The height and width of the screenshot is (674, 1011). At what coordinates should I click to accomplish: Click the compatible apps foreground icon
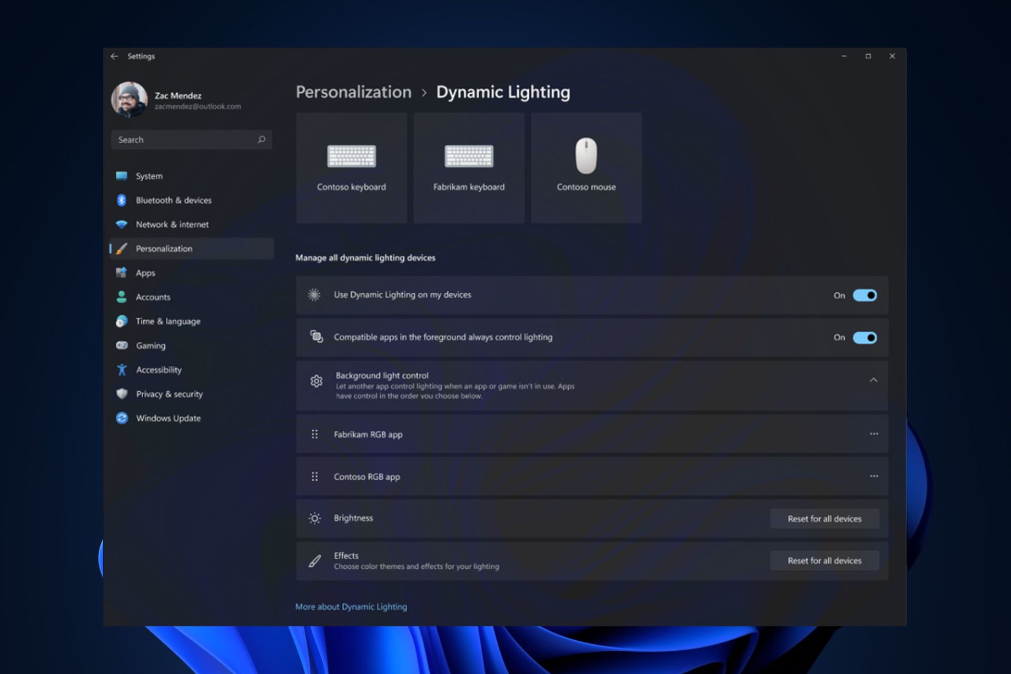pyautogui.click(x=316, y=337)
